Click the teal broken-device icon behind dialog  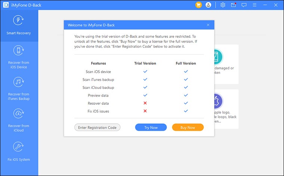tap(219, 57)
